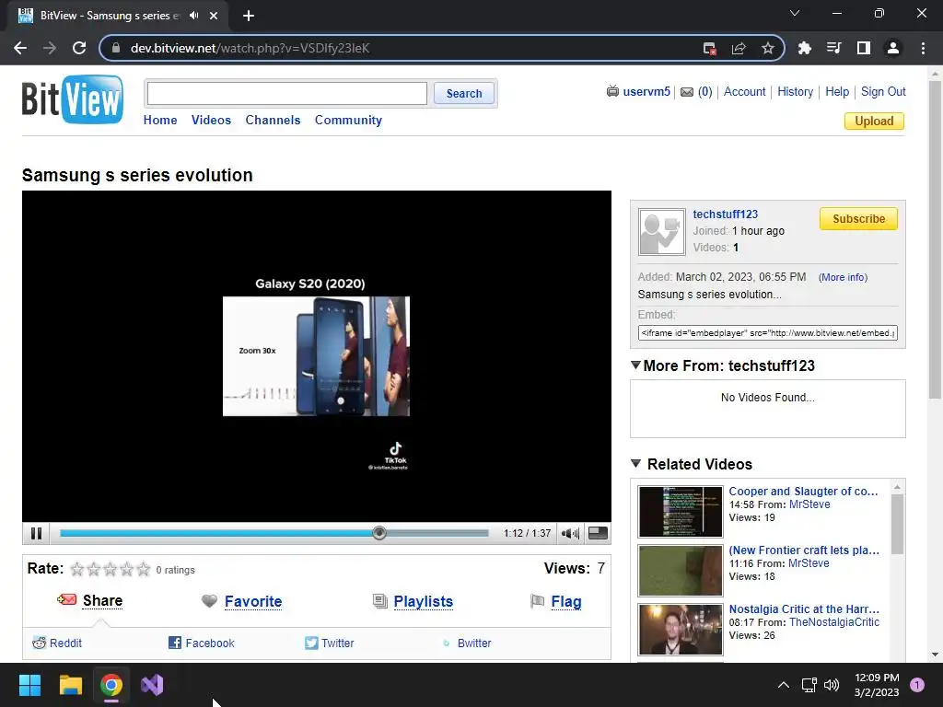Image resolution: width=943 pixels, height=707 pixels.
Task: Open TheNostalgiaCritic channel link
Action: click(x=833, y=622)
